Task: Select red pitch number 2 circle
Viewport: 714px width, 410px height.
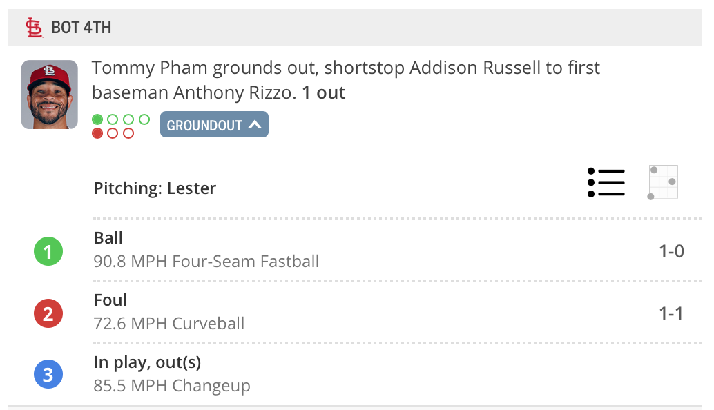Action: pyautogui.click(x=48, y=315)
